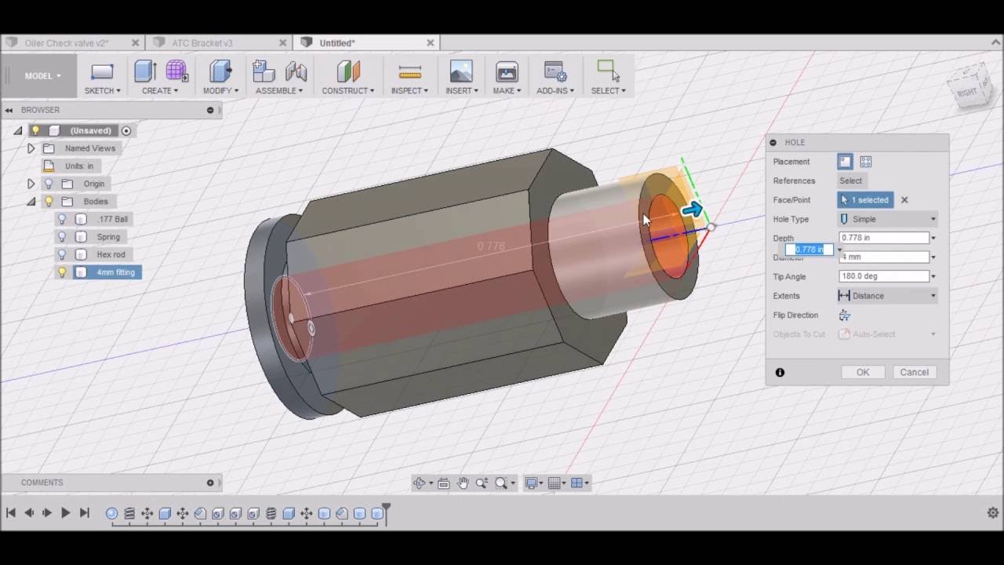Viewport: 1004px width, 565px height.
Task: Cancel the Hole dialog
Action: 914,373
